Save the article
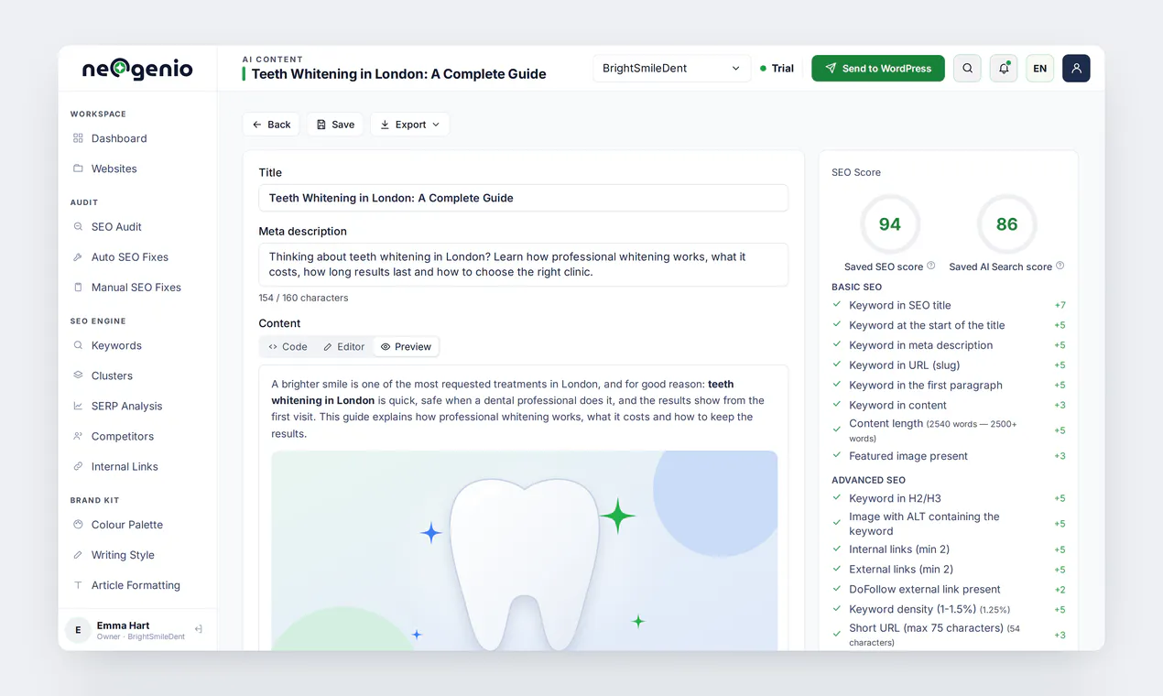 coord(335,125)
